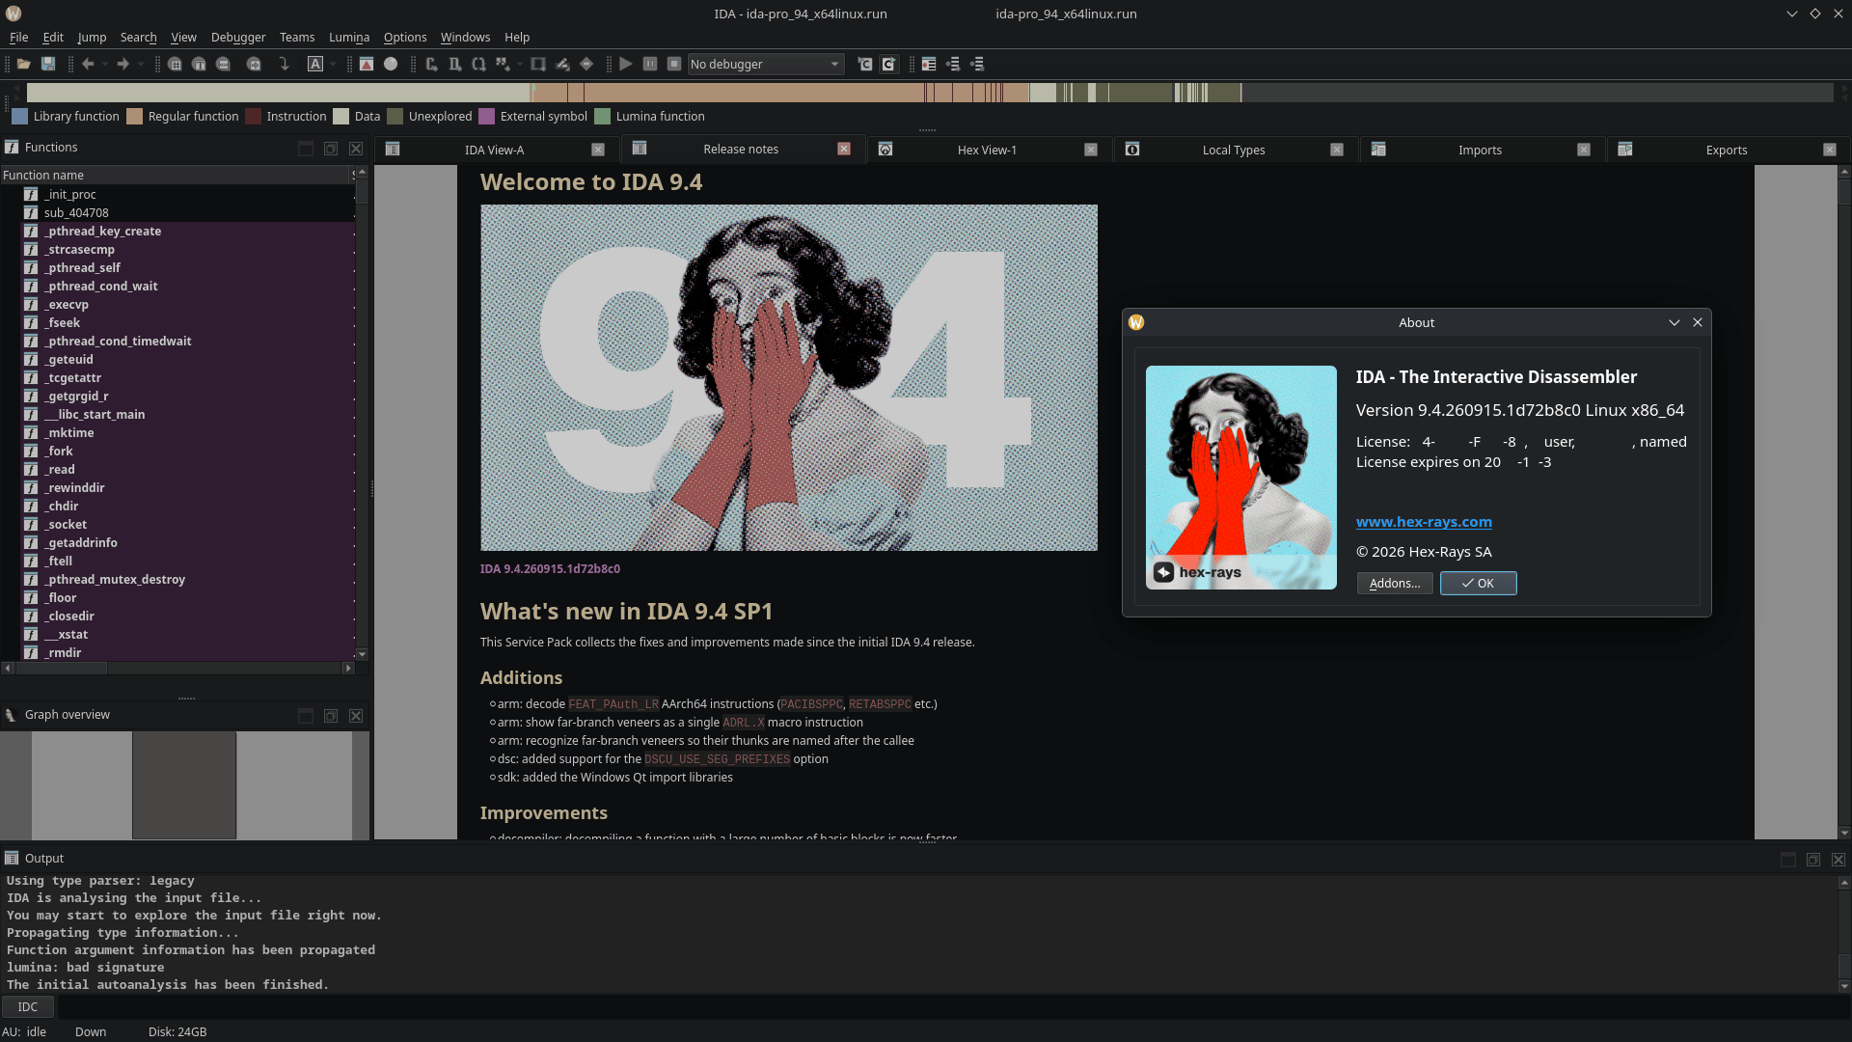The height and width of the screenshot is (1042, 1852).
Task: Click the Functions list horizontal scrollbar
Action: tap(177, 668)
